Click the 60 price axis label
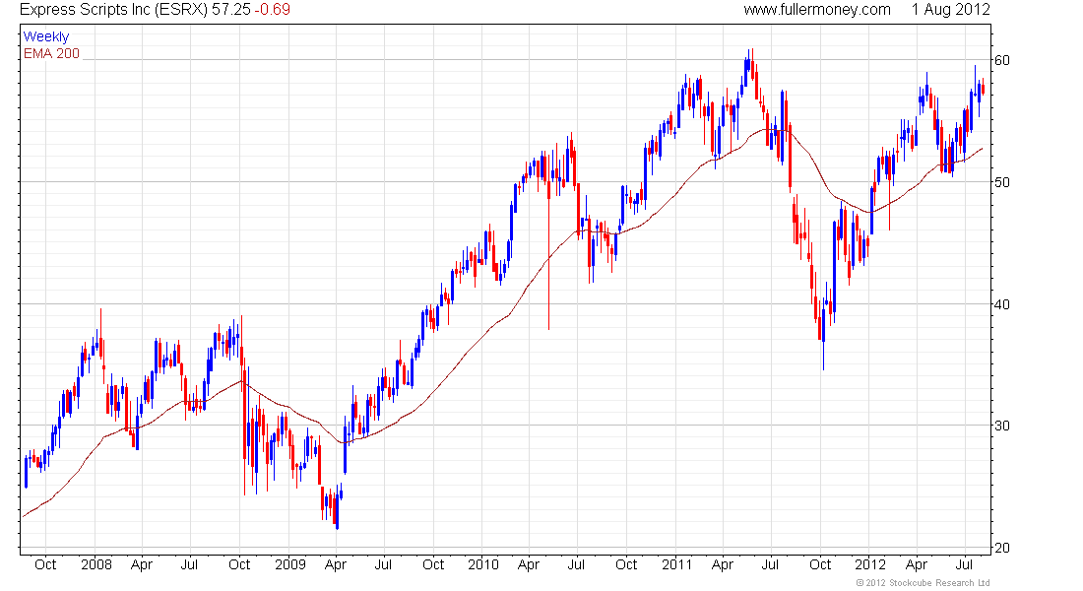This screenshot has height=591, width=1083. click(x=1001, y=60)
